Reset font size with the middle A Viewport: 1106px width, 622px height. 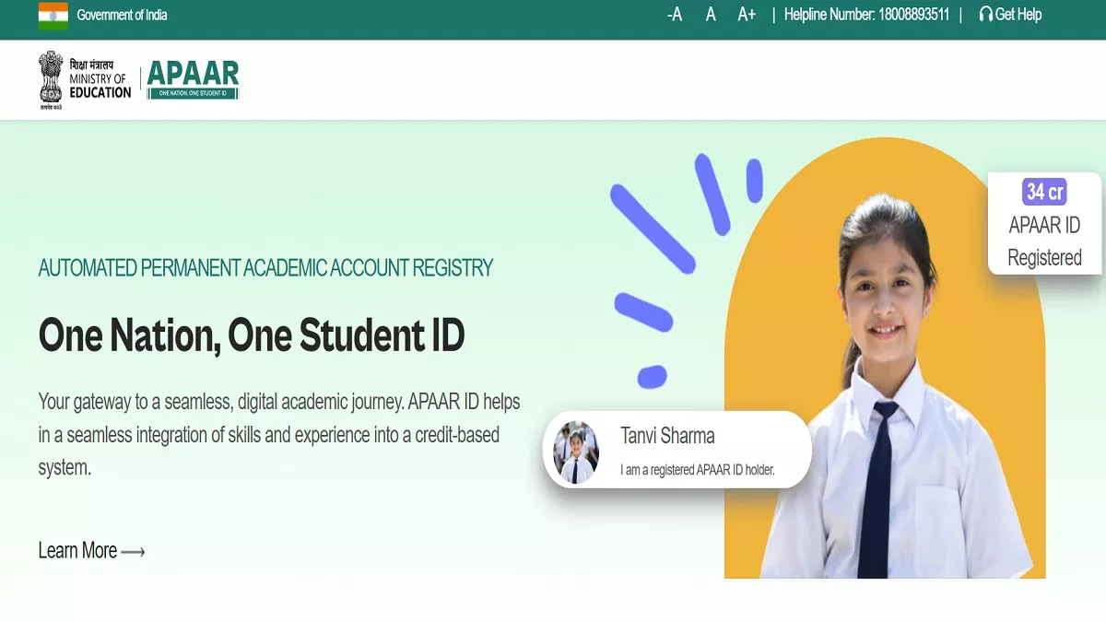(x=711, y=15)
